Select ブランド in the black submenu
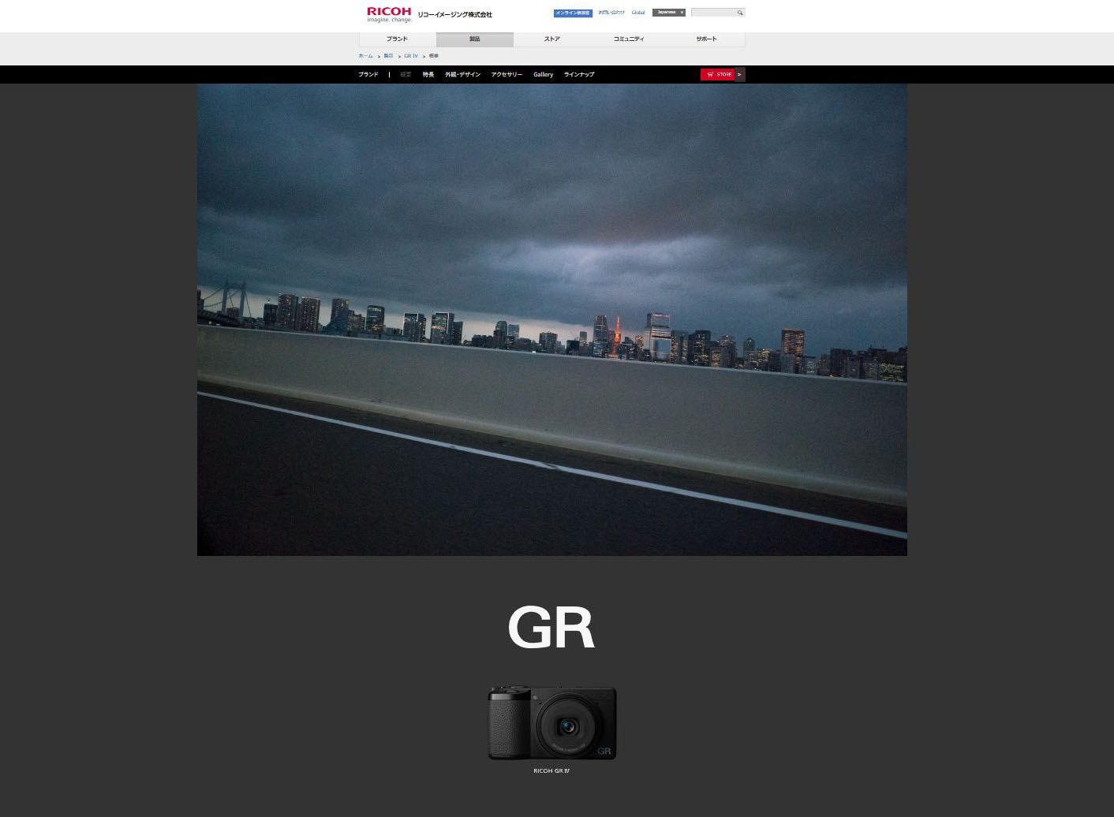Image resolution: width=1114 pixels, height=817 pixels. [x=368, y=74]
